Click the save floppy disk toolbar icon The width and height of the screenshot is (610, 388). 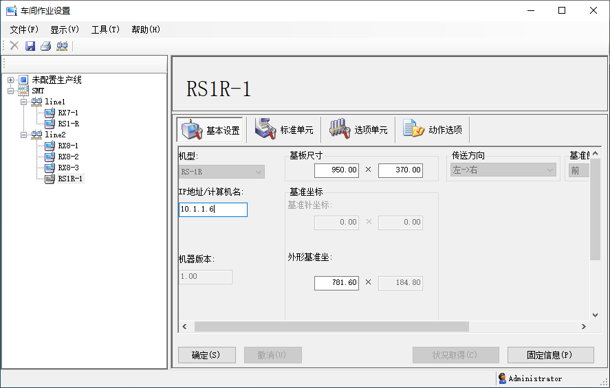[x=30, y=46]
